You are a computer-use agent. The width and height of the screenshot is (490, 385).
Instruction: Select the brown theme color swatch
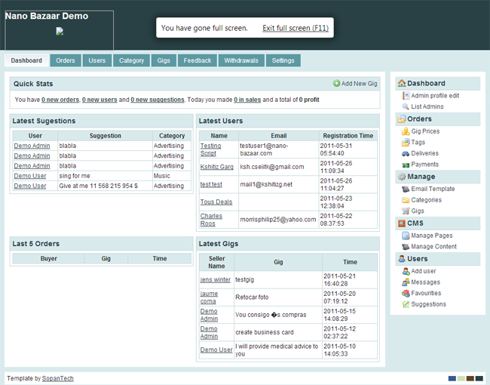click(x=470, y=378)
